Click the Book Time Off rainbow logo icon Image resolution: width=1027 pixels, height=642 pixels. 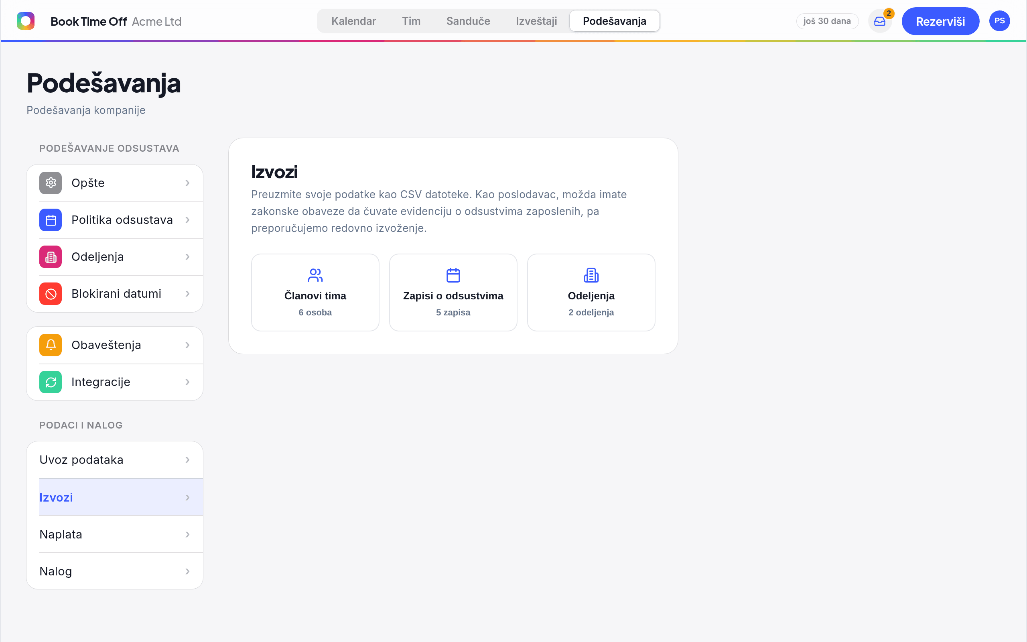pos(25,21)
